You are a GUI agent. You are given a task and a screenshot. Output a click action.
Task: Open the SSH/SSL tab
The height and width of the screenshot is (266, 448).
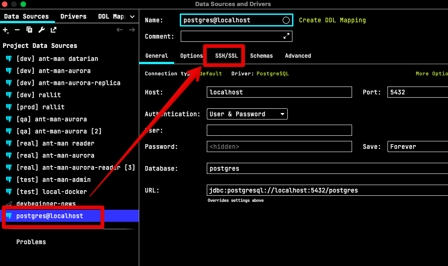pos(226,56)
